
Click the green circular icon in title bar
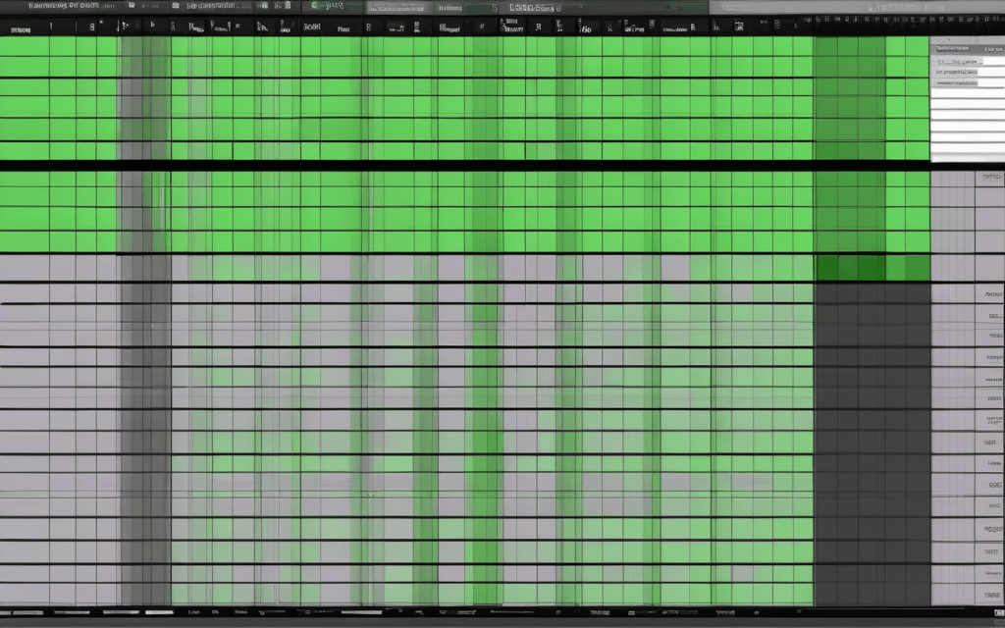[316, 6]
